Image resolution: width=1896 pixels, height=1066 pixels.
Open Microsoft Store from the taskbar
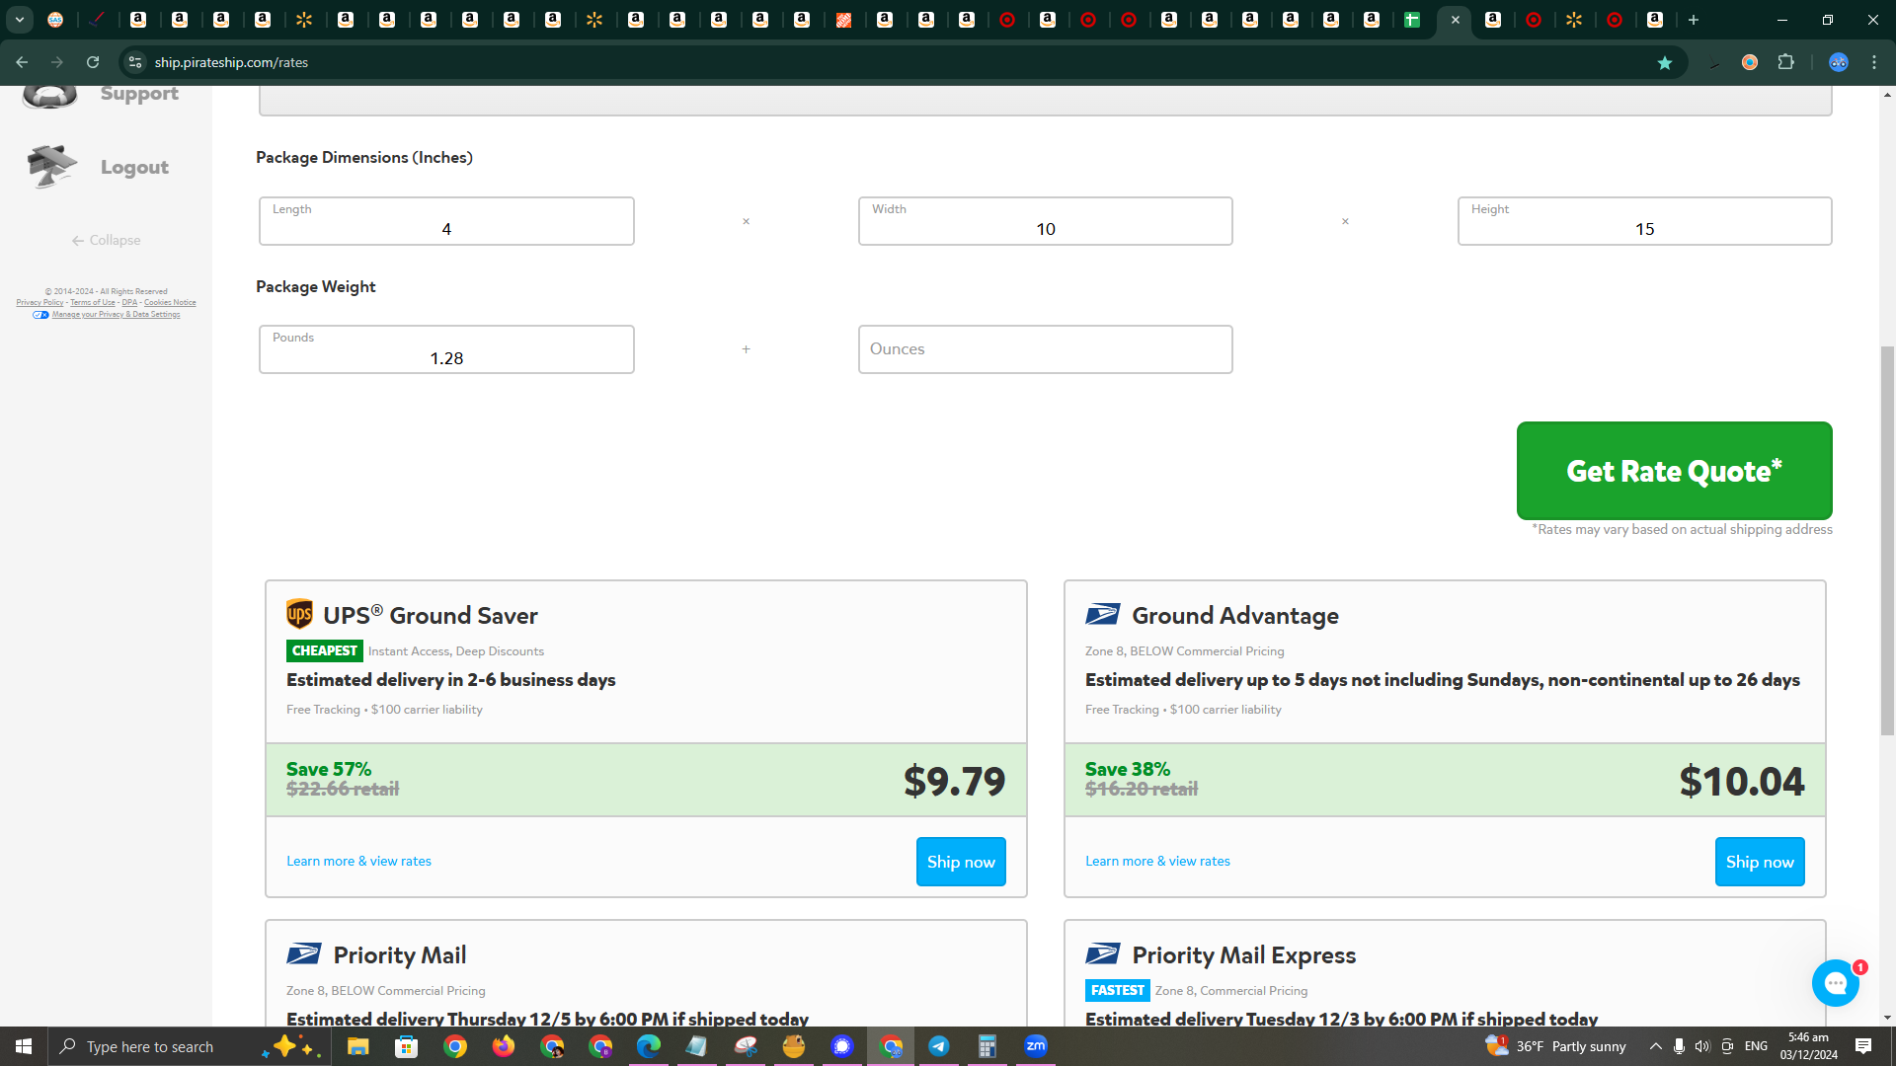coord(406,1046)
